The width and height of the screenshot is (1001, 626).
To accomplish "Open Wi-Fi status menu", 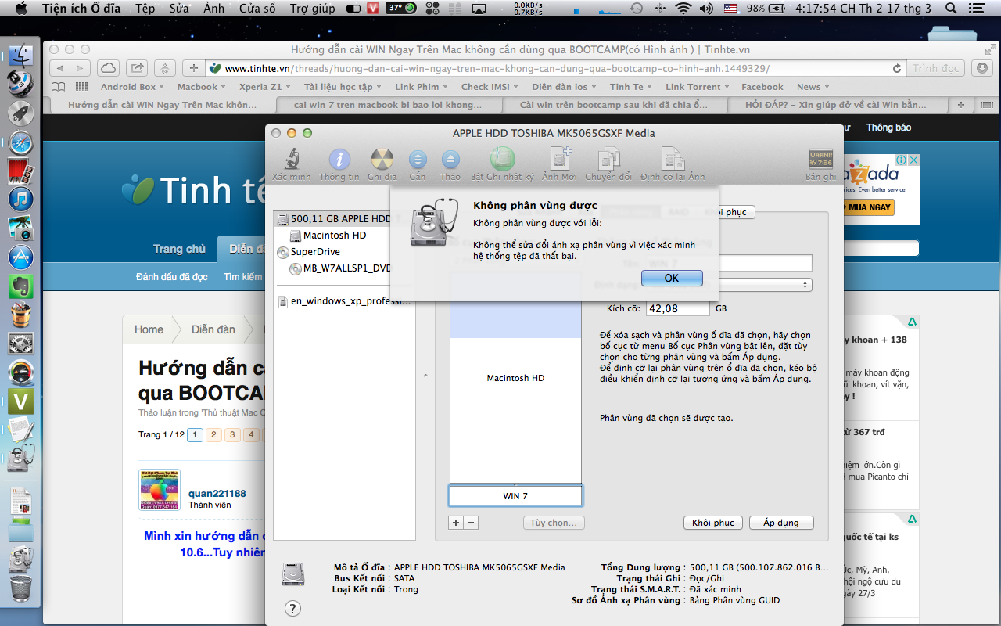I will (x=683, y=9).
